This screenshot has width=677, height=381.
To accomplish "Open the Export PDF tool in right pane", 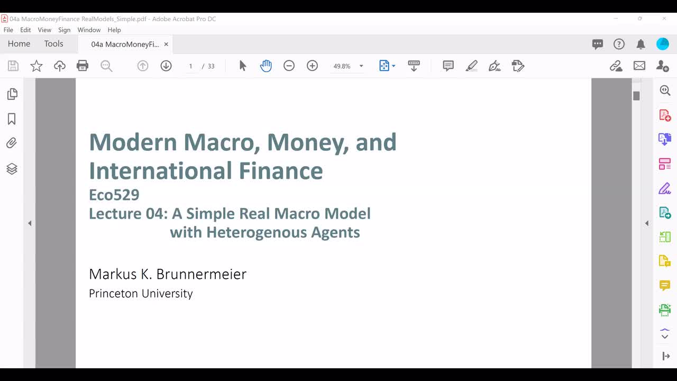I will [x=665, y=139].
